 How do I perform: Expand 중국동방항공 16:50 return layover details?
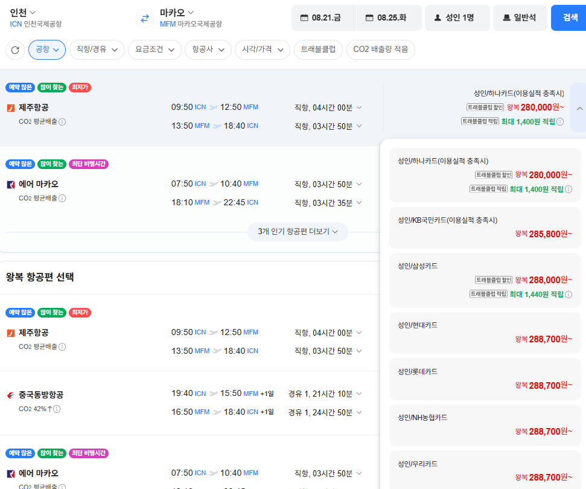coord(358,412)
